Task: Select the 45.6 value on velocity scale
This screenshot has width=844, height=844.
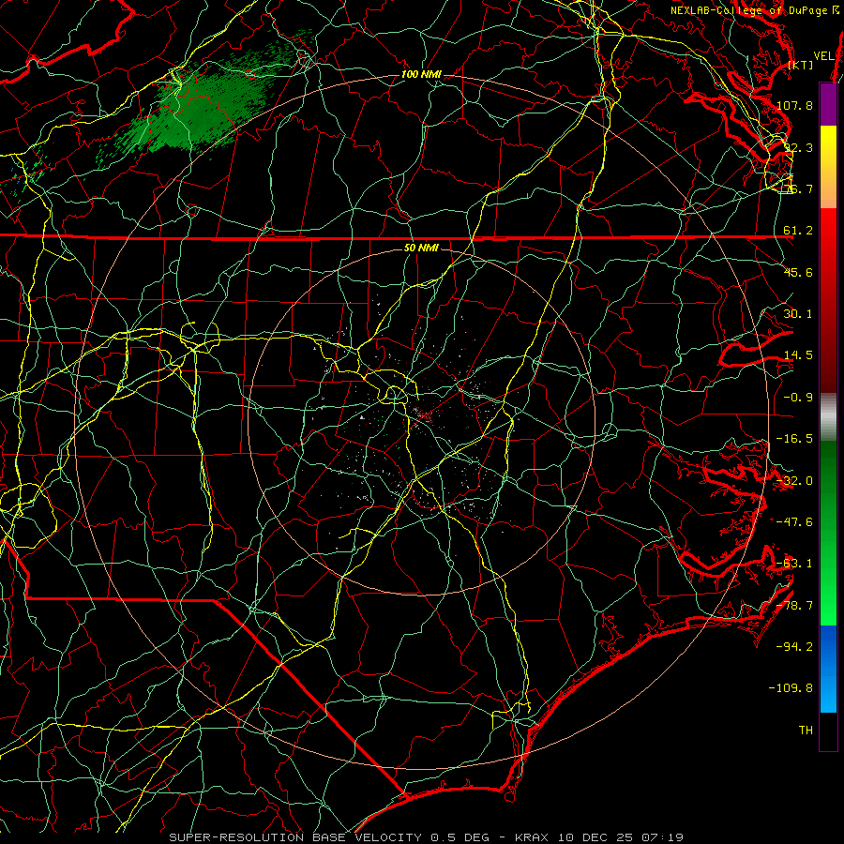Action: [798, 272]
